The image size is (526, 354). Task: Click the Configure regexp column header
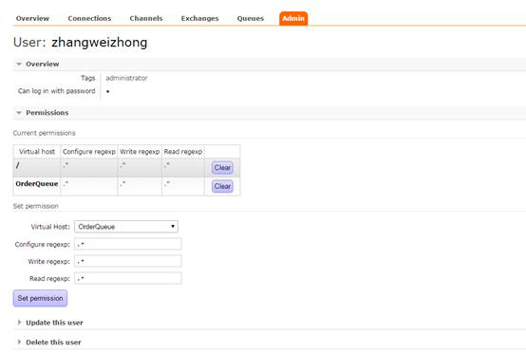tap(89, 152)
